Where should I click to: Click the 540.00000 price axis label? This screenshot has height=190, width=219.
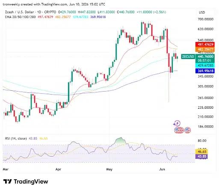[206, 40]
